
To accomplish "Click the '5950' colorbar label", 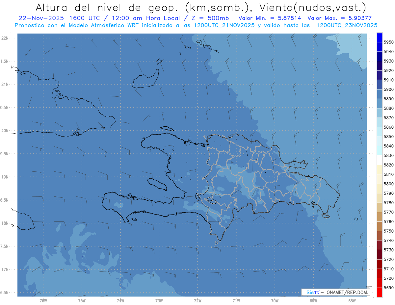I will point(388,42).
